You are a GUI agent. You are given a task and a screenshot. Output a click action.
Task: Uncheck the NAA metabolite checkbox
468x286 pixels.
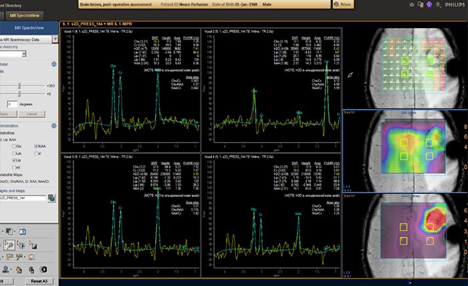pos(36,146)
